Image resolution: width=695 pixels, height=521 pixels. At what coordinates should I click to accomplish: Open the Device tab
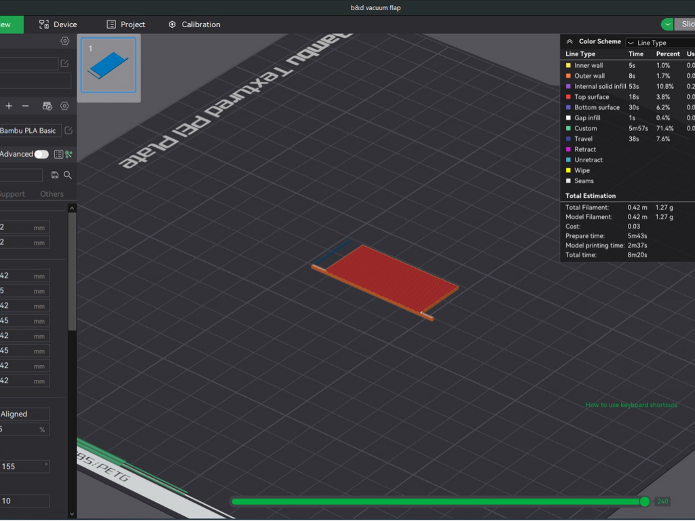[58, 24]
